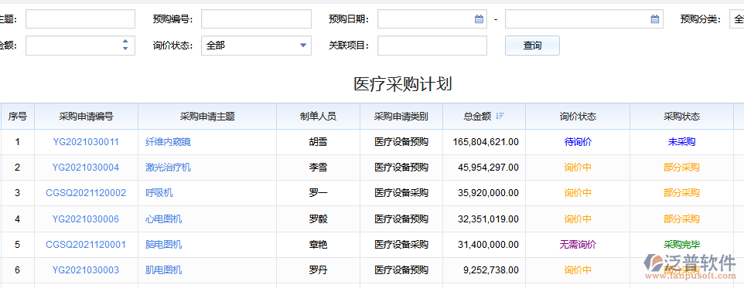Select amount 32,351,019.00

[489, 219]
